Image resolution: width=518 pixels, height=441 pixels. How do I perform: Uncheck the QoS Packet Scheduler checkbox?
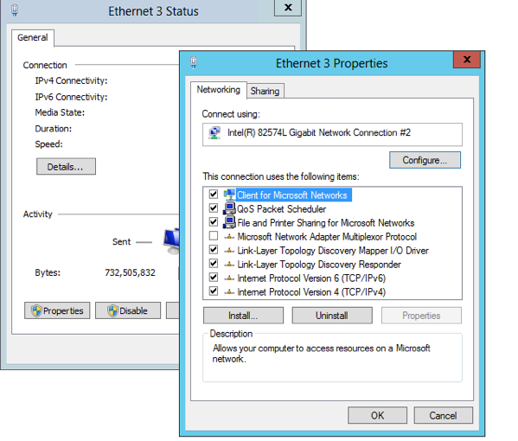(214, 208)
